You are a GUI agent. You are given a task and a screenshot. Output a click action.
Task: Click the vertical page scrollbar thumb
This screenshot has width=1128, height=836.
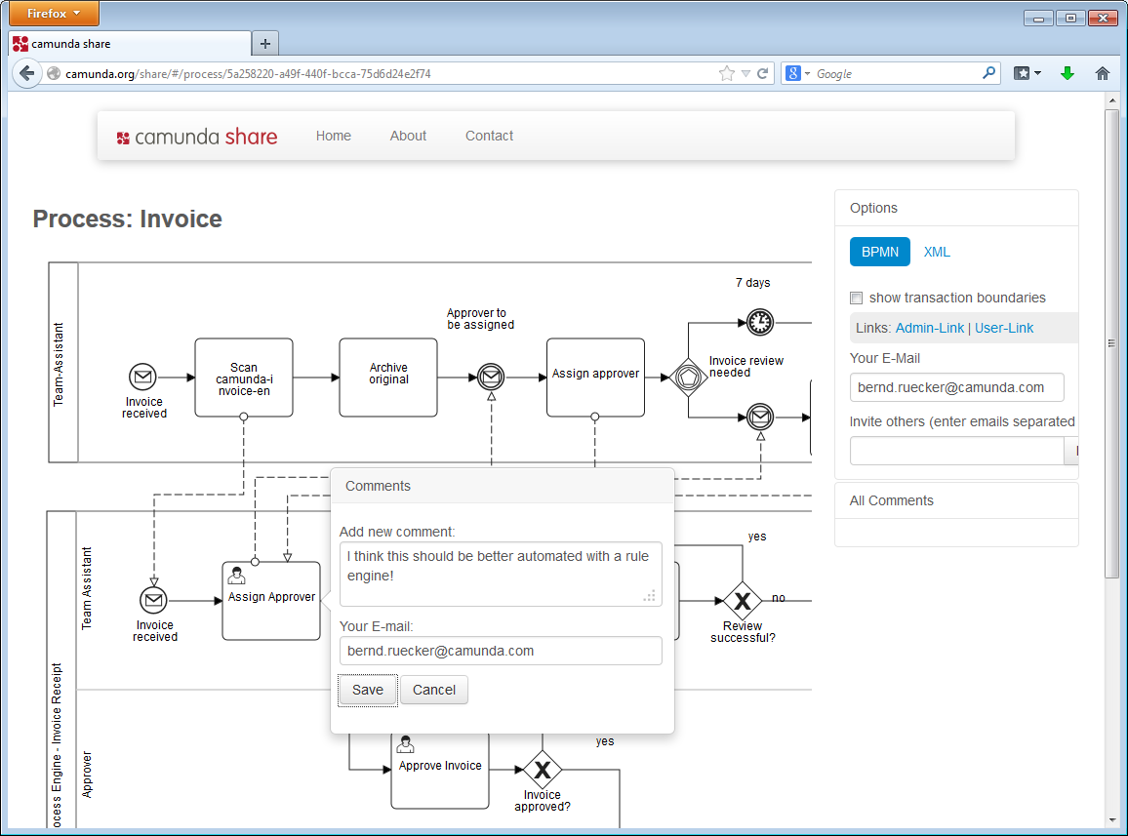[x=1112, y=343]
